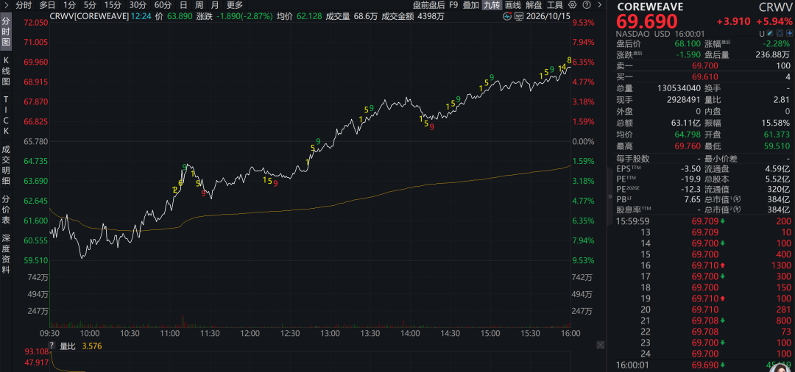The image size is (795, 372).
Task: Click the 72.050 top price axis label
Action: click(35, 23)
